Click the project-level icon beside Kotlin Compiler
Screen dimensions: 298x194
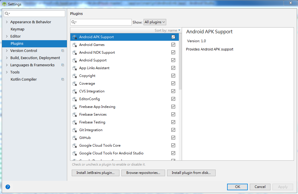(63, 79)
